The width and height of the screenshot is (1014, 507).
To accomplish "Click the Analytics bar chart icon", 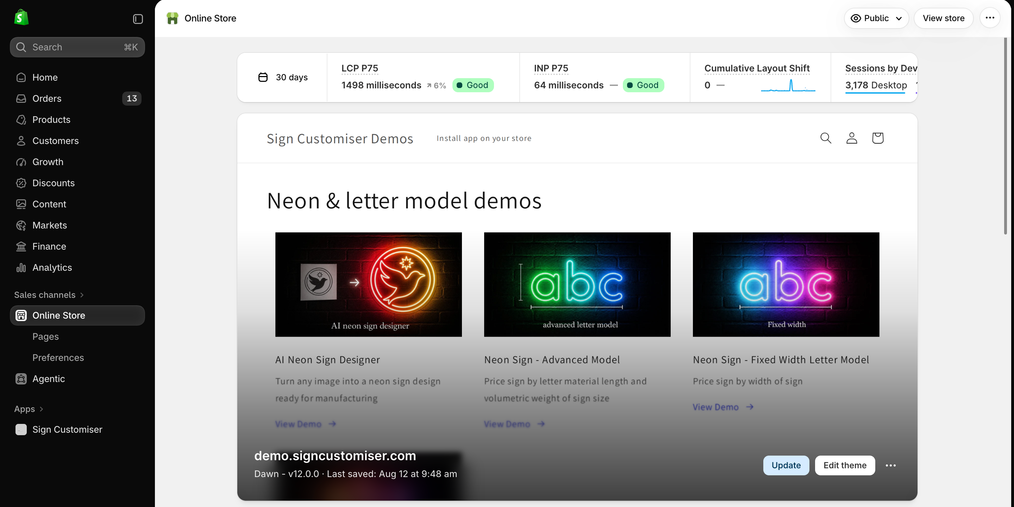I will 21,268.
